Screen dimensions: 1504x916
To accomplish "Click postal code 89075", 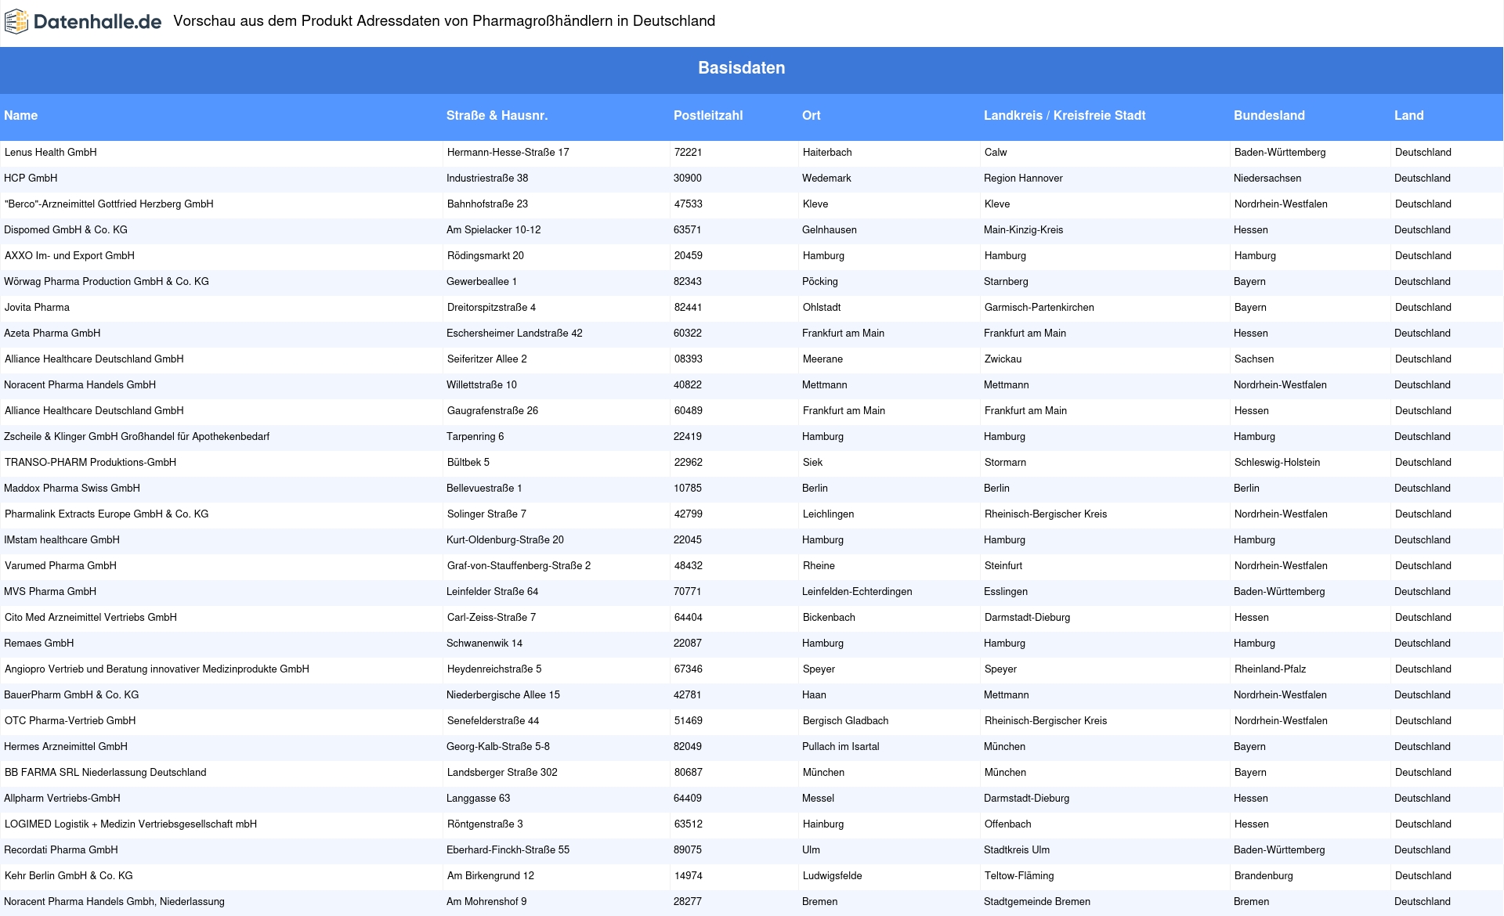I will [688, 849].
